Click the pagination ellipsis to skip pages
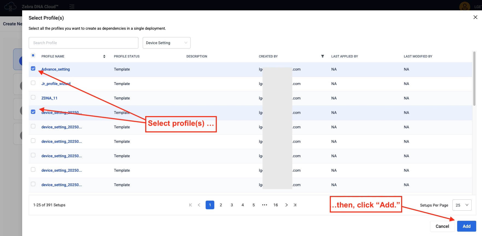This screenshot has height=236, width=482. [x=265, y=205]
